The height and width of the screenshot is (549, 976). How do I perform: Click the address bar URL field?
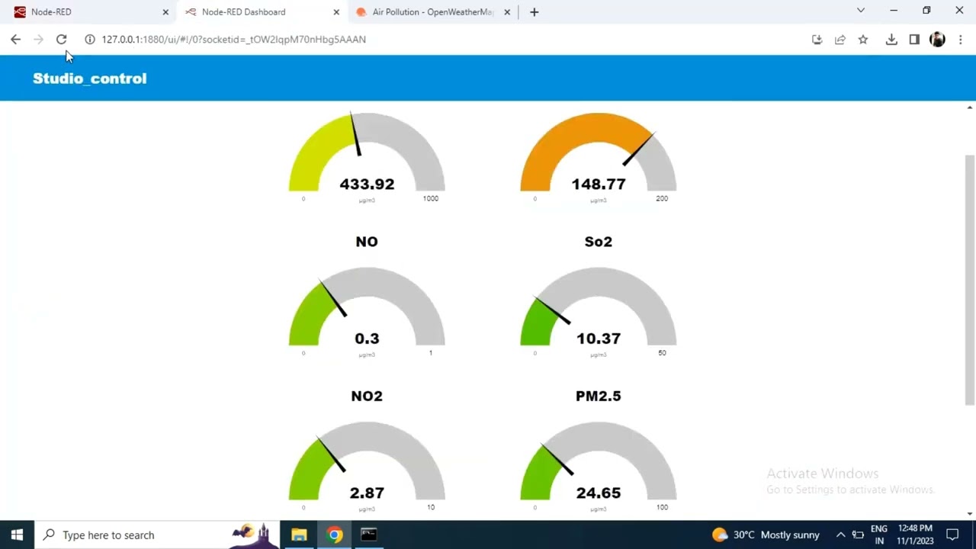[x=450, y=40]
